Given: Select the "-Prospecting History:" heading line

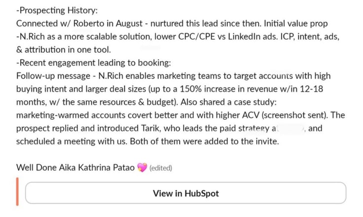Looking at the screenshot, I should [57, 10].
